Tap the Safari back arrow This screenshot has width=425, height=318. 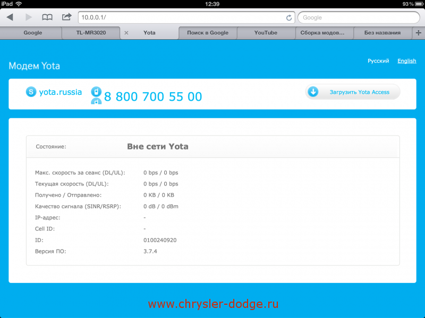point(10,17)
